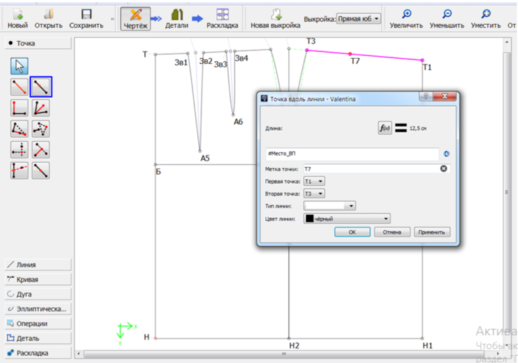Select the point along line tool
518x363 pixels.
pyautogui.click(x=41, y=87)
